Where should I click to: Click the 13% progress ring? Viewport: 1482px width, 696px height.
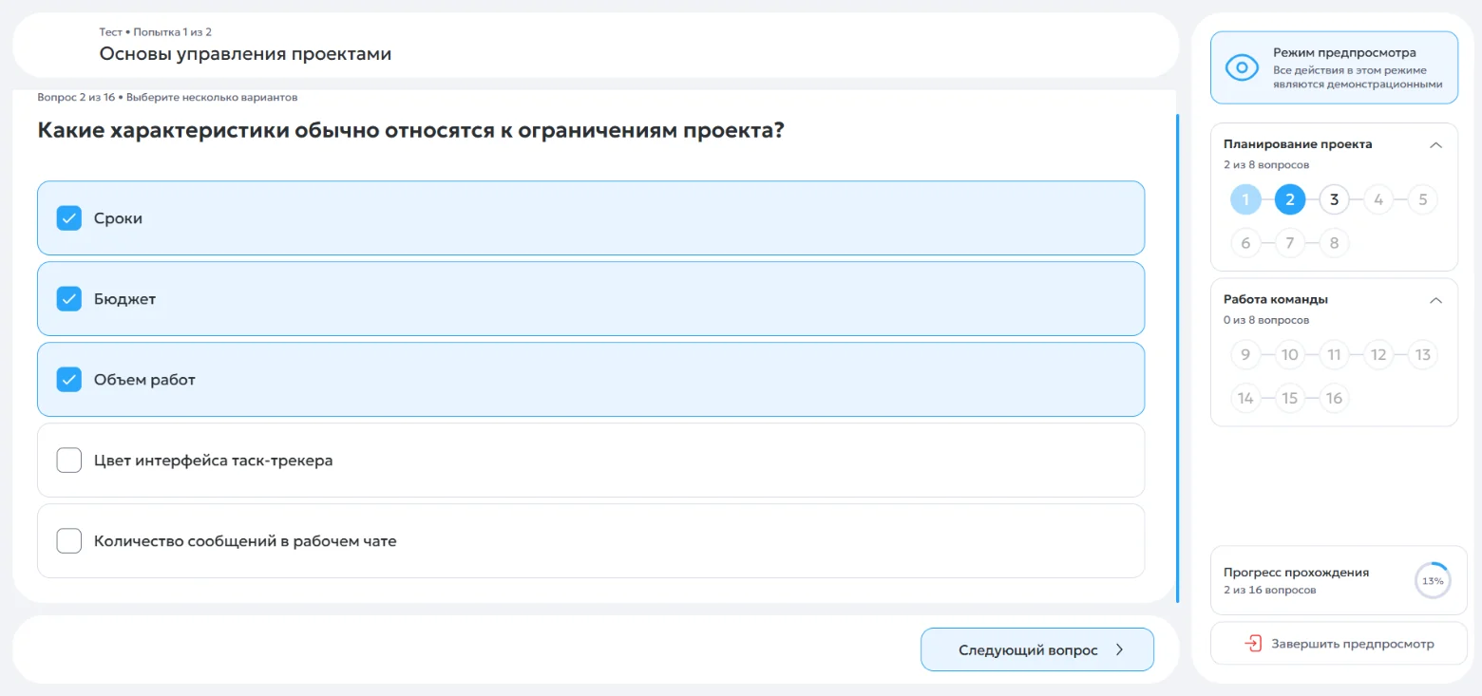click(x=1433, y=580)
